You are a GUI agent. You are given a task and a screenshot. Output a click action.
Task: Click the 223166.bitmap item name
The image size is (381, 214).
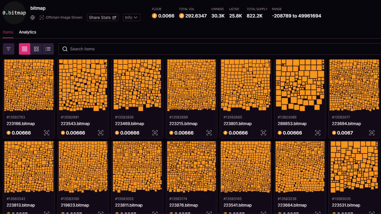21,124
